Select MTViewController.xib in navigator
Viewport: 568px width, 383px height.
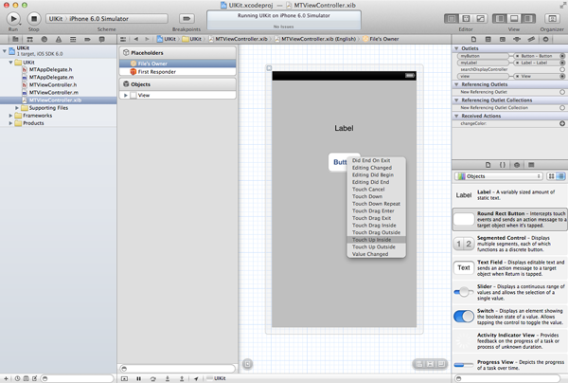[x=58, y=100]
